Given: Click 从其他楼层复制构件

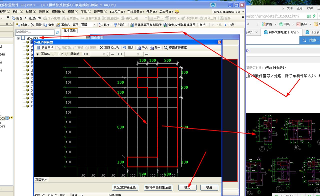Looking at the screenshot, I should click(x=145, y=25).
